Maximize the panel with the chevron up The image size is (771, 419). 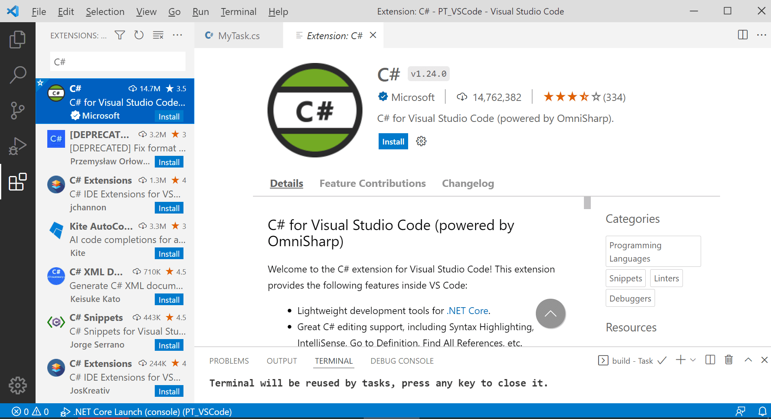point(748,360)
